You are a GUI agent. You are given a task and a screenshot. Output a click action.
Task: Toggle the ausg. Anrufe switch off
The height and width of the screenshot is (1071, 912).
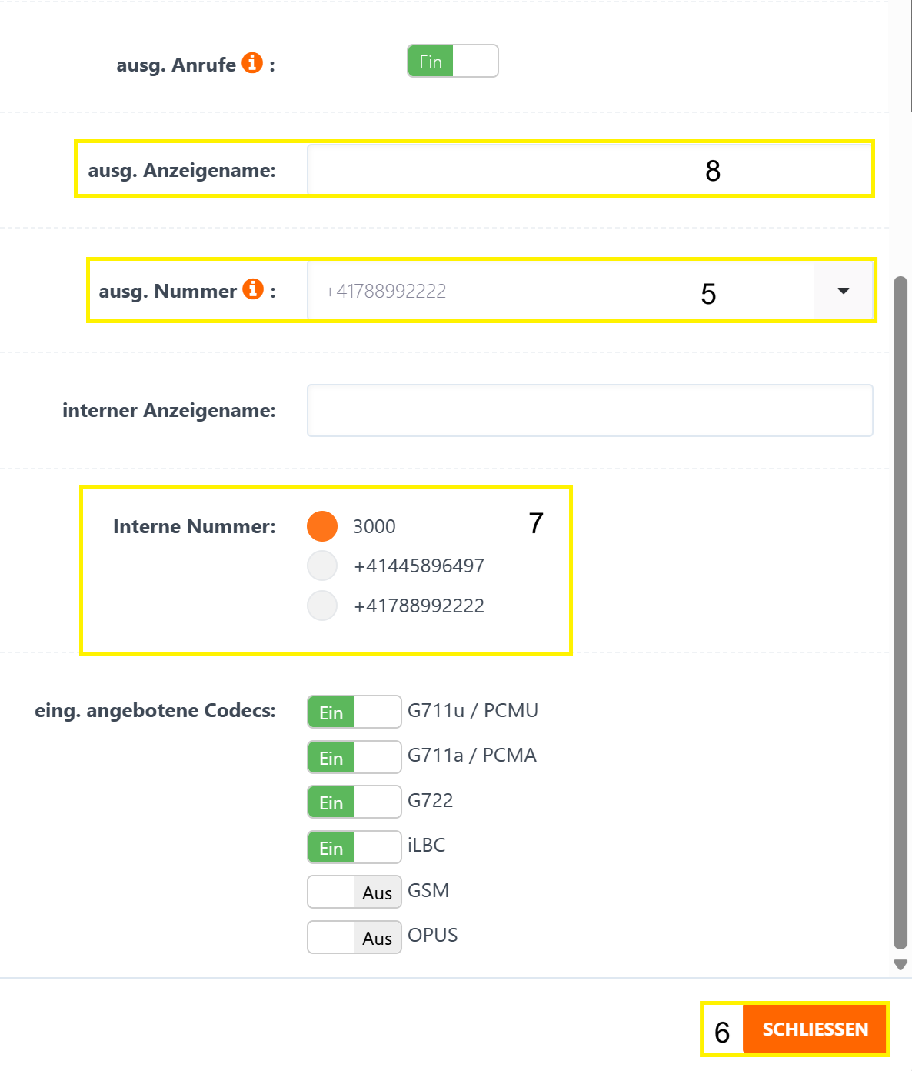(x=453, y=61)
